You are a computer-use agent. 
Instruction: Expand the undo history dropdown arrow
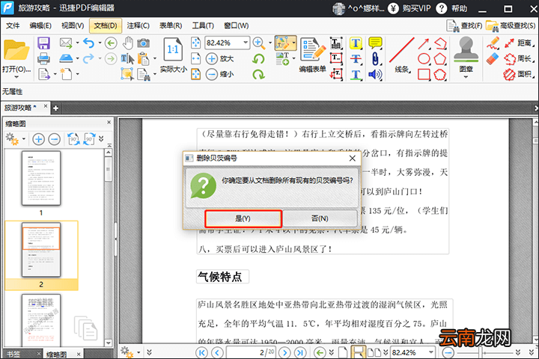(100, 43)
